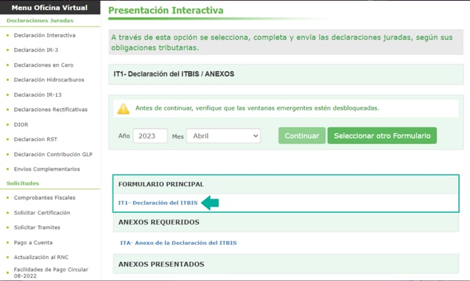Click the ANEXOS REQUERIDOS heading
This screenshot has width=470, height=281.
click(159, 222)
